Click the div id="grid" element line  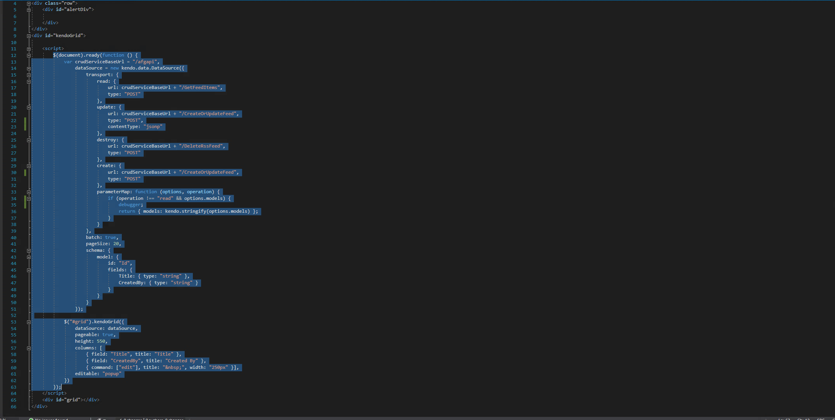coord(71,400)
